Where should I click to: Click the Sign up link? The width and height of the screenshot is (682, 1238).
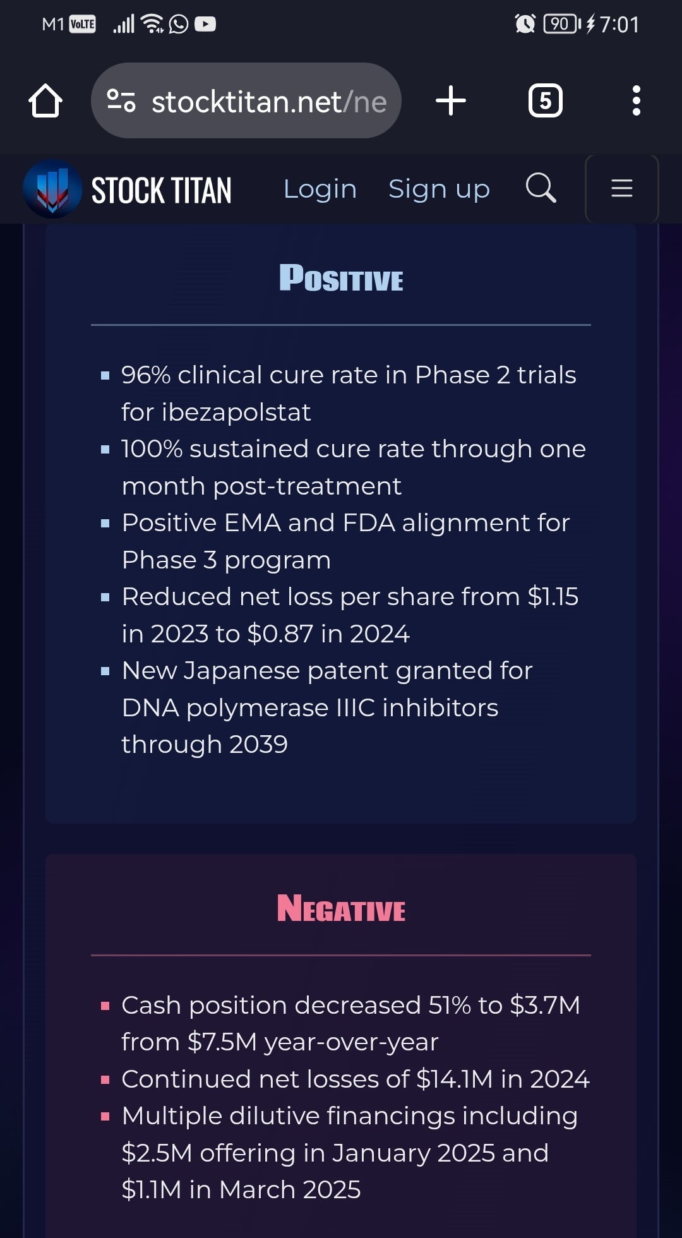439,189
